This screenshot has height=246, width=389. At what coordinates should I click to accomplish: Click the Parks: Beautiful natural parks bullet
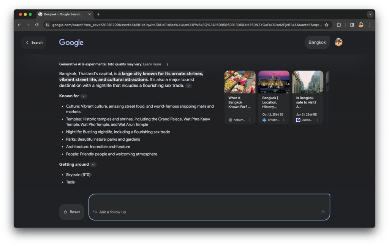pyautogui.click(x=103, y=139)
